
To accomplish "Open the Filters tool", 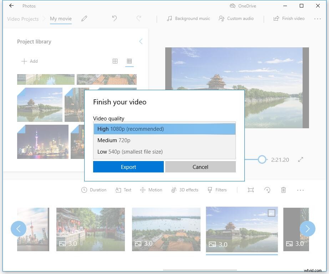I will (217, 190).
